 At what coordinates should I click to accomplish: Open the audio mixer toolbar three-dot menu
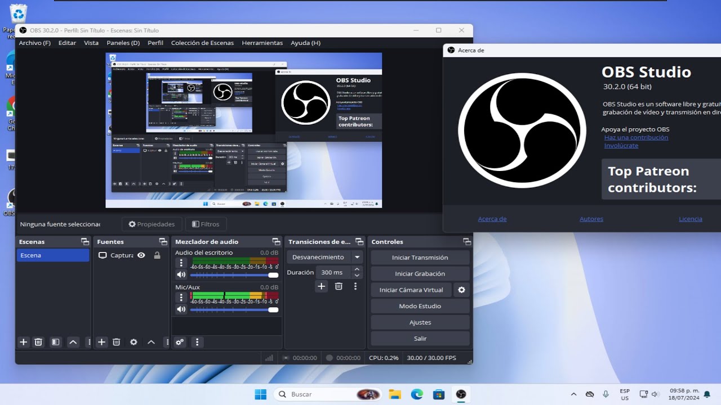point(197,342)
